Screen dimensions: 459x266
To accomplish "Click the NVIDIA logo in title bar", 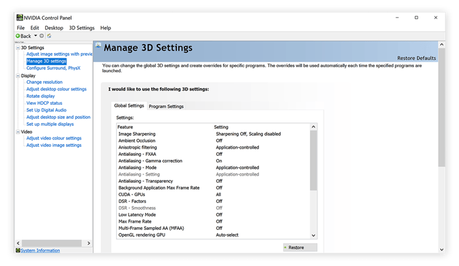I will pos(19,18).
